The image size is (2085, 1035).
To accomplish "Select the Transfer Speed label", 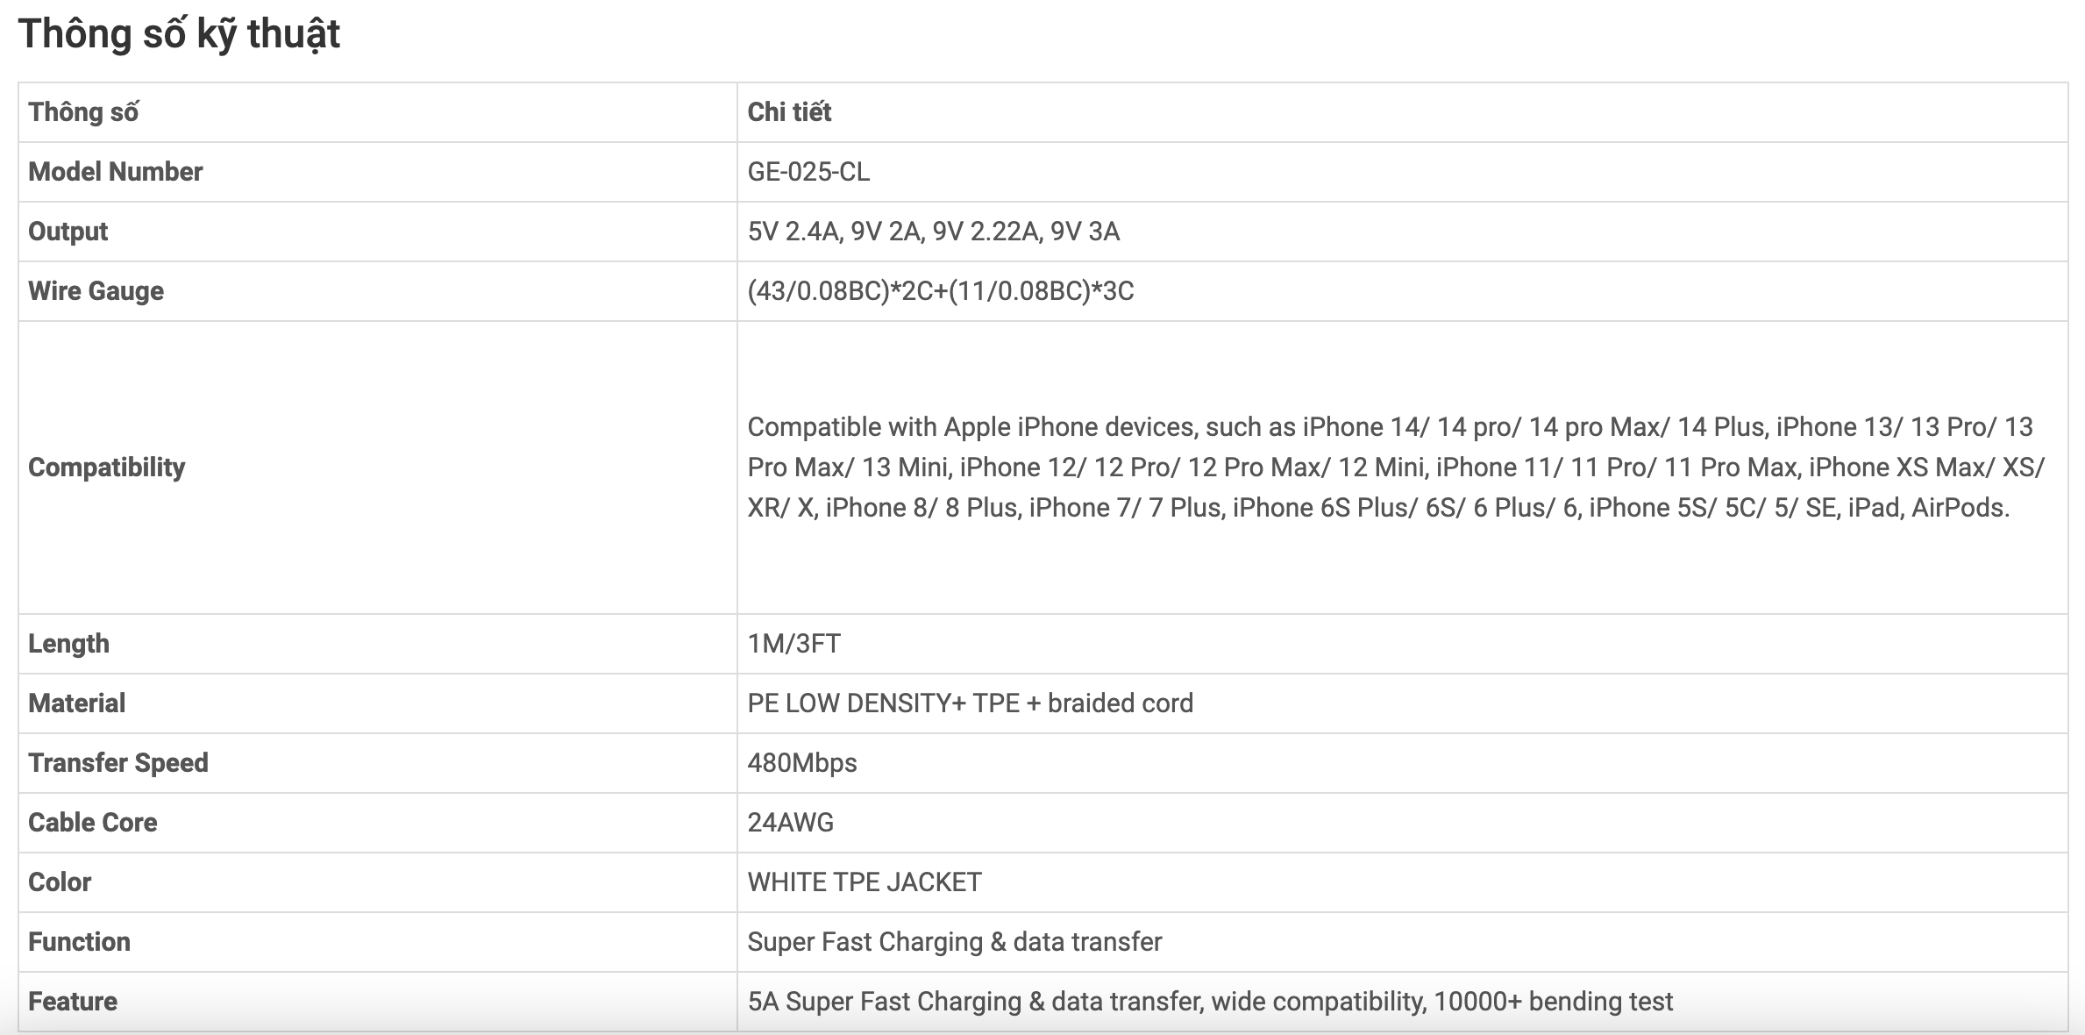I will [x=118, y=763].
